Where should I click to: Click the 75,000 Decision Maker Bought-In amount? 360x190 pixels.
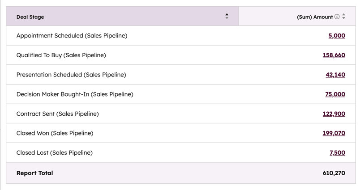coord(335,94)
